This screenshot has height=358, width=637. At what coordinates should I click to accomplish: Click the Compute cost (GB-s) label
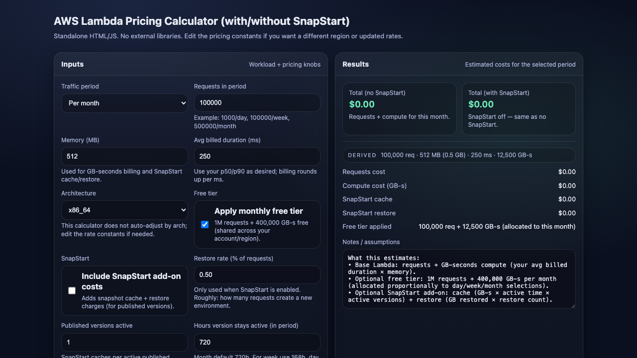[x=375, y=186]
